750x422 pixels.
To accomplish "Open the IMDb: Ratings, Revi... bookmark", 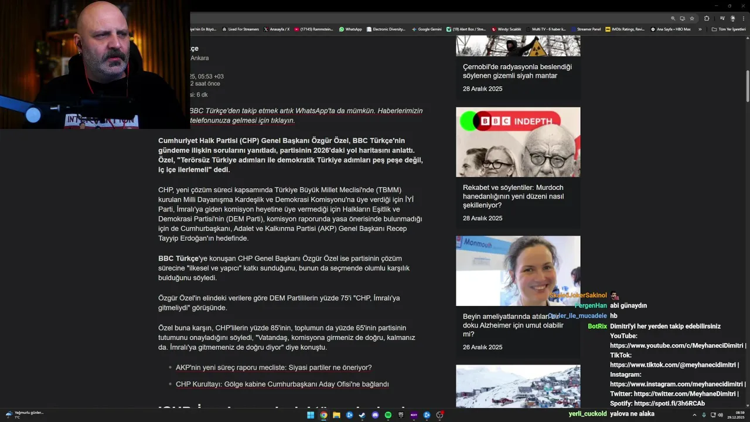I will point(625,29).
